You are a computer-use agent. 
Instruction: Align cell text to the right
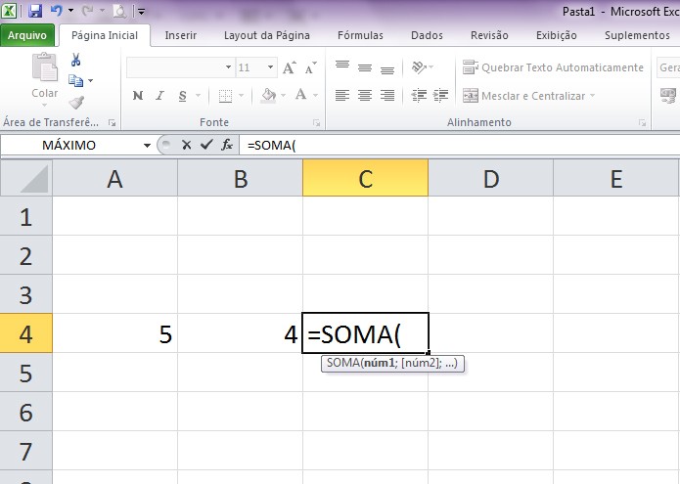click(x=387, y=95)
